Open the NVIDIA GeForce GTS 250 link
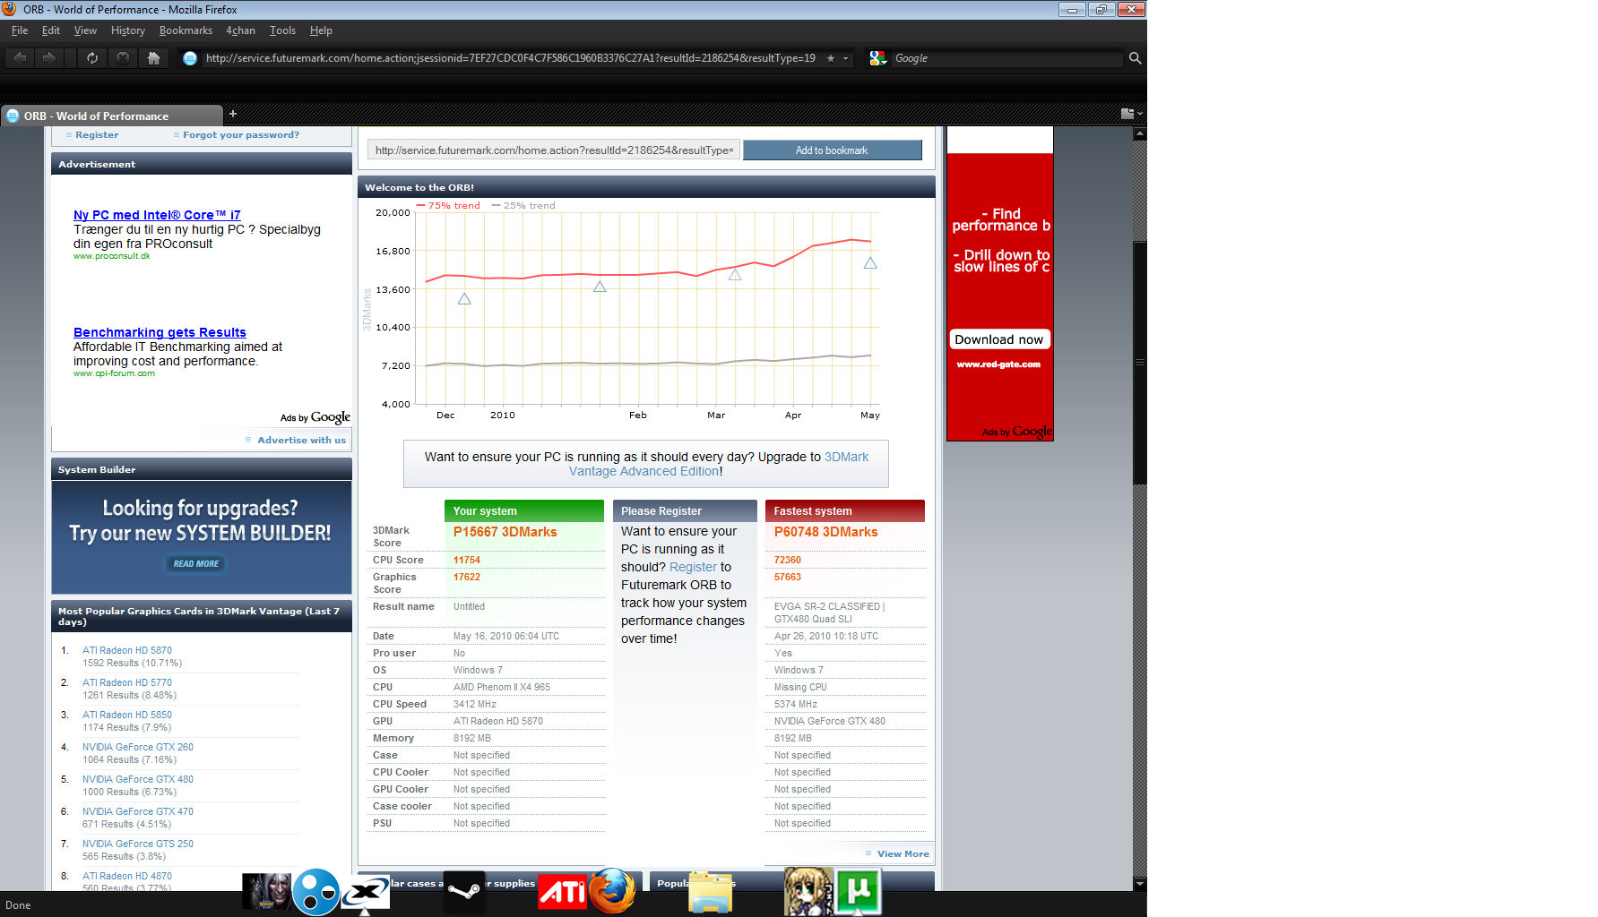This screenshot has height=917, width=1598. 138,844
